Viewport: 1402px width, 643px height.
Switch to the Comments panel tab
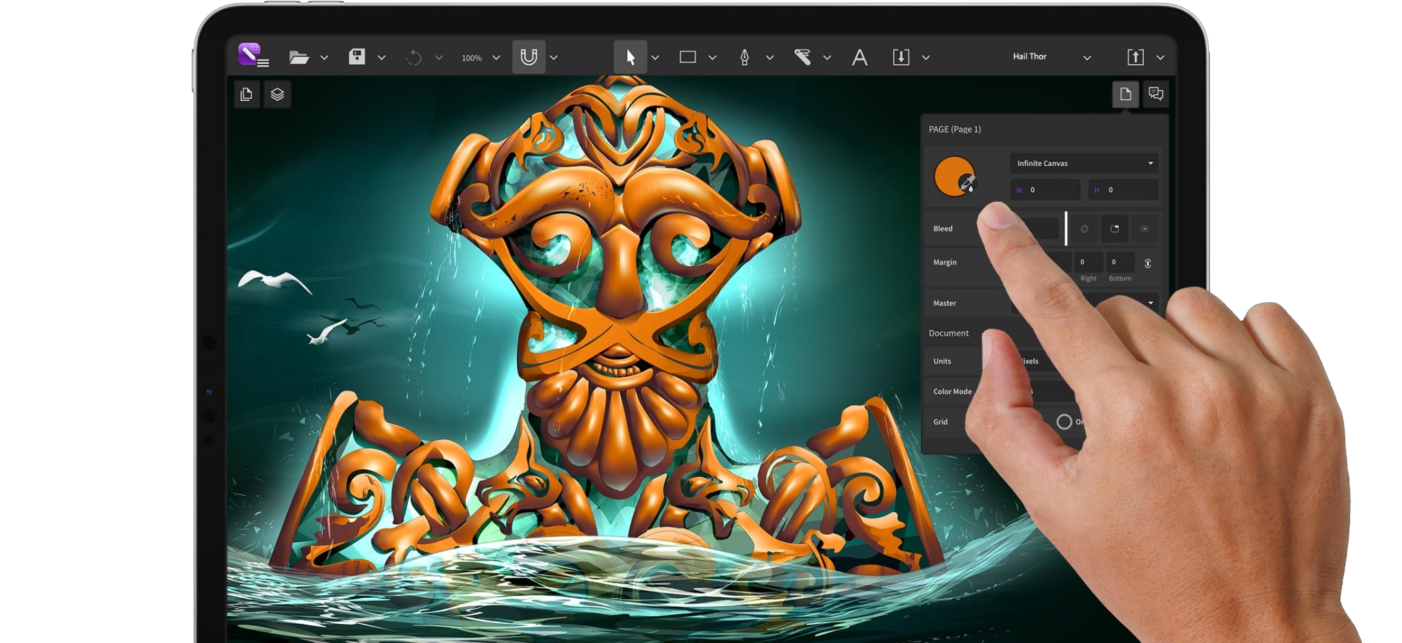pyautogui.click(x=1156, y=94)
